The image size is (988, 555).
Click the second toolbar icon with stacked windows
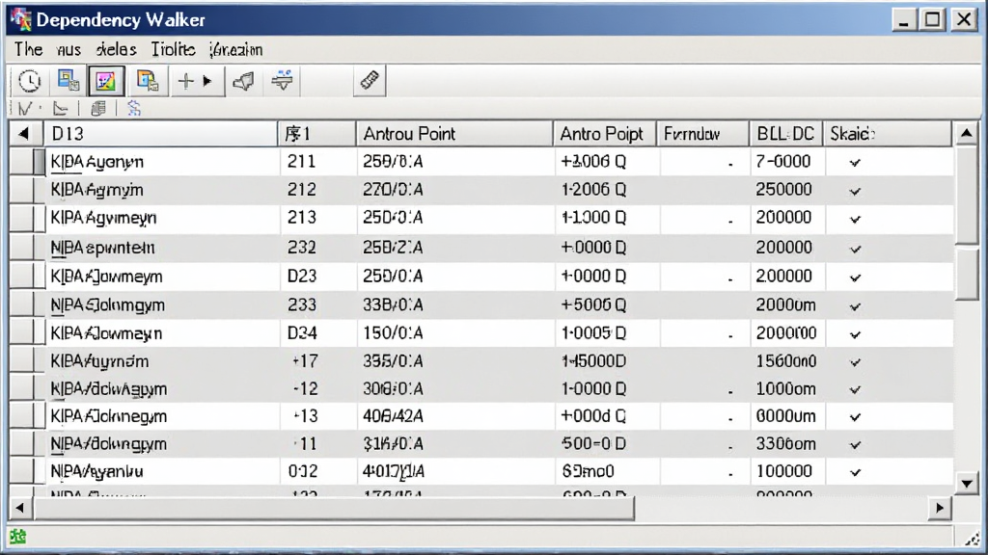pyautogui.click(x=69, y=81)
